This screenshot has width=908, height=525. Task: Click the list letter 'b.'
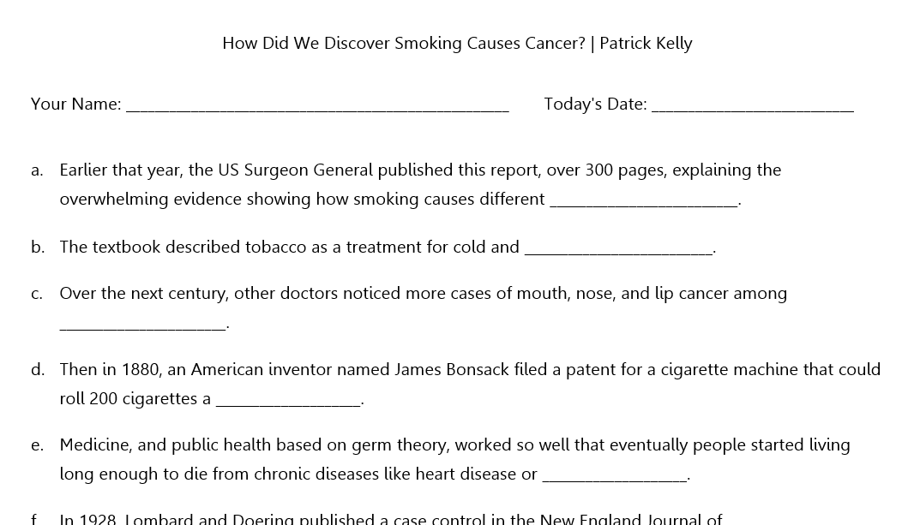click(38, 247)
